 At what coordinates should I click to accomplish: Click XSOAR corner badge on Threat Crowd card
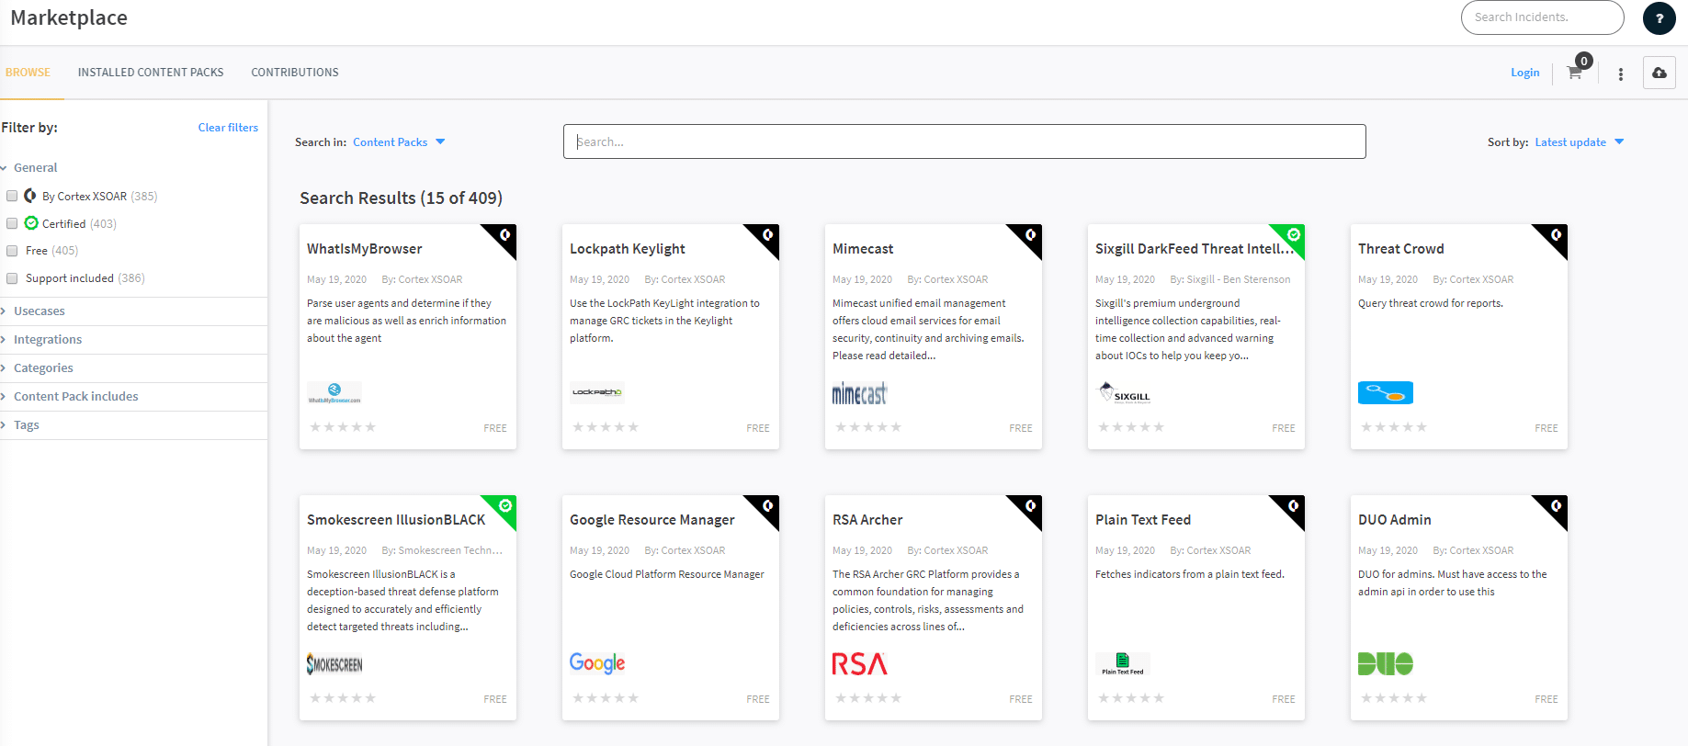point(1556,235)
